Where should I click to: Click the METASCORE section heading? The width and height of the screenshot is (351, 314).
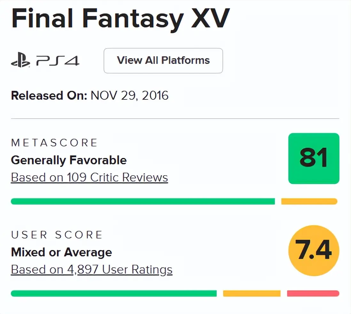(54, 143)
